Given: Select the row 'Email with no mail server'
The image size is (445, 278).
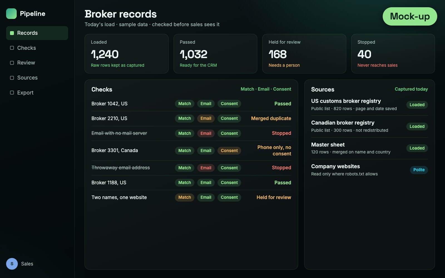Looking at the screenshot, I should (x=119, y=133).
